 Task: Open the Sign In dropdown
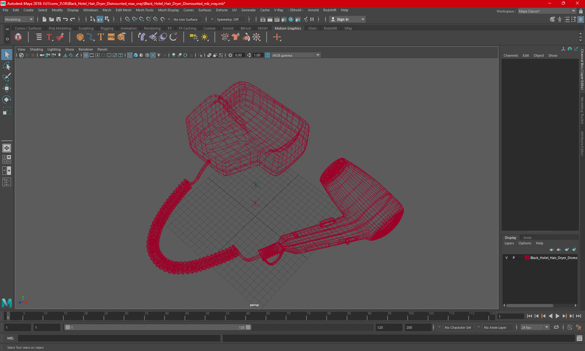pos(347,19)
